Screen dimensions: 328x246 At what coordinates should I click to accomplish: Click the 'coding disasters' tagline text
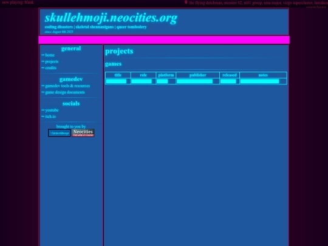(x=59, y=27)
